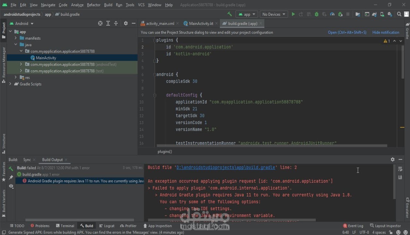Open Problems tool window
The image size is (410, 235).
click(x=40, y=226)
